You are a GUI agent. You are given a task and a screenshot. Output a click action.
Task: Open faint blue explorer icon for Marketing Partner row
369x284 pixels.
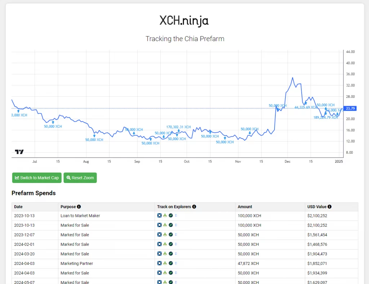176,263
